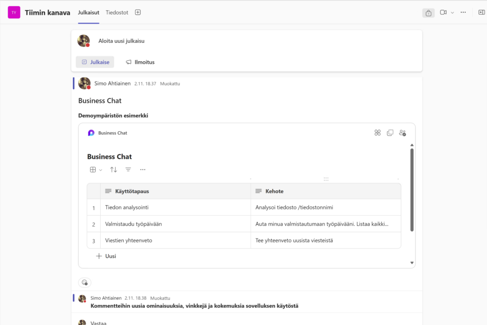This screenshot has height=325, width=487.
Task: Click the 2.11. 18.38 timestamp
Action: [136, 298]
